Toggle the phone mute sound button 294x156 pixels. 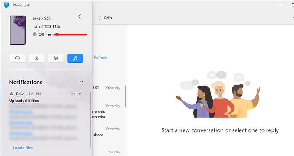pos(56,58)
